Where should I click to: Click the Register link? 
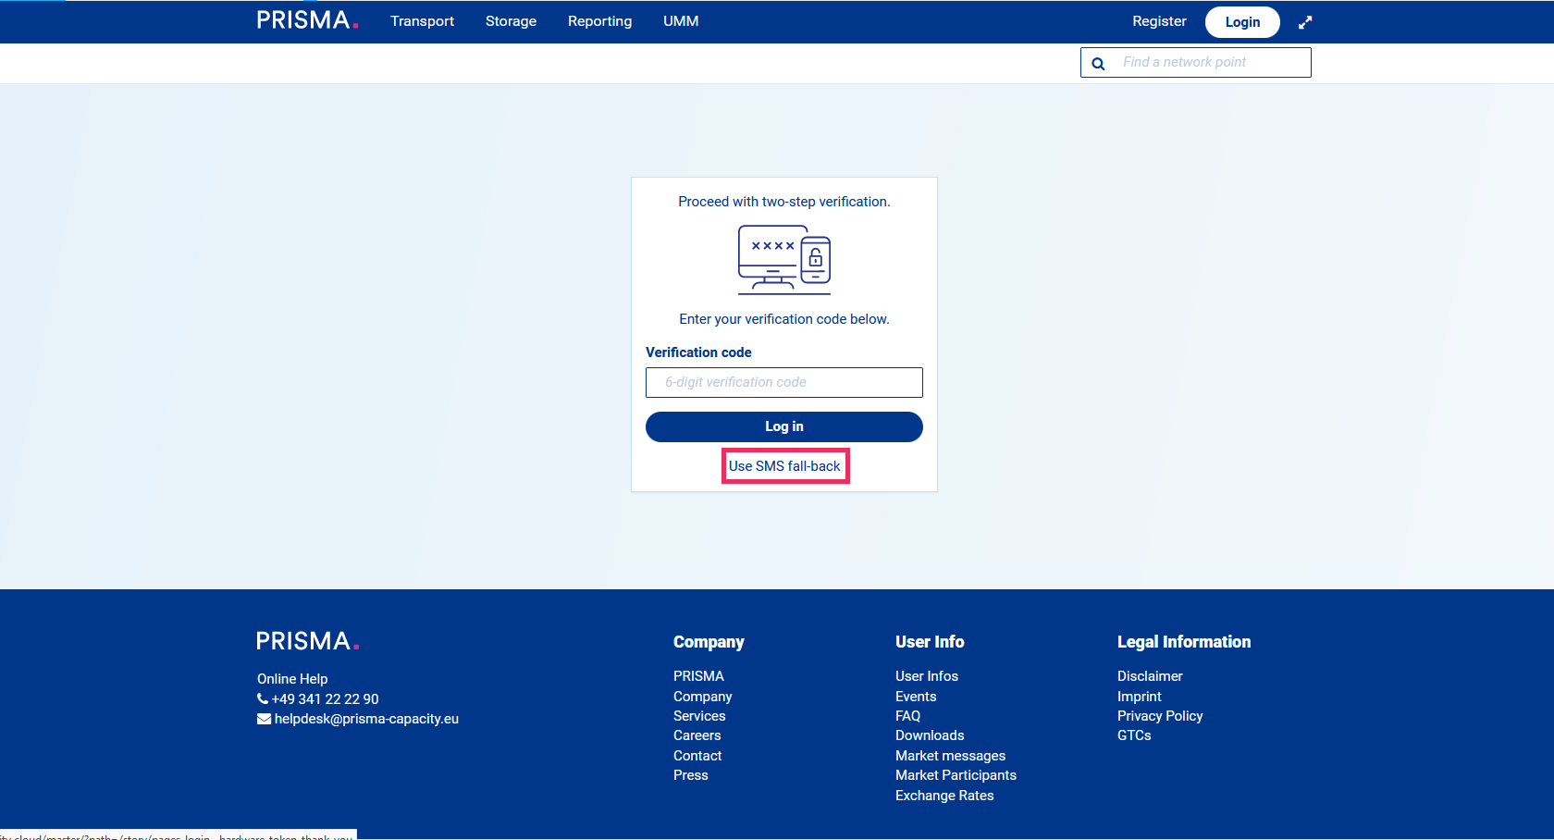click(x=1159, y=21)
